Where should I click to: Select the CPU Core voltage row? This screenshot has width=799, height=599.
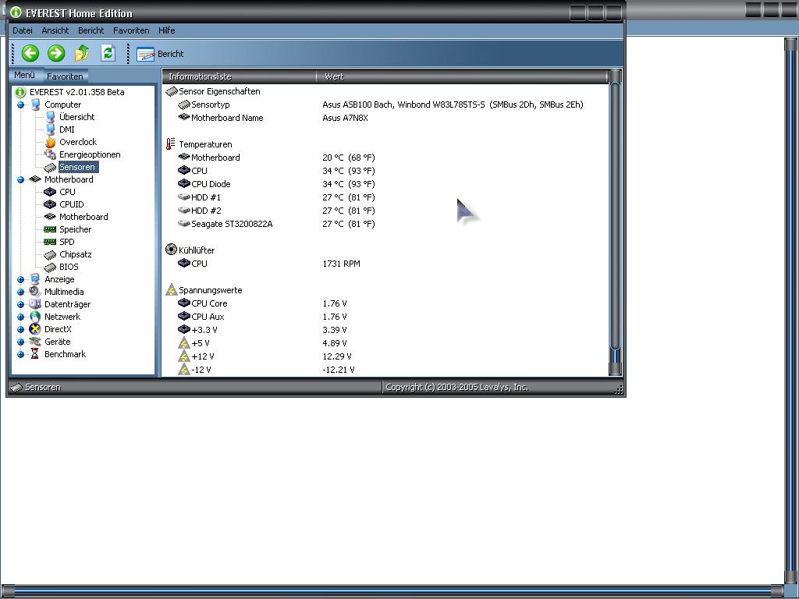coord(385,303)
